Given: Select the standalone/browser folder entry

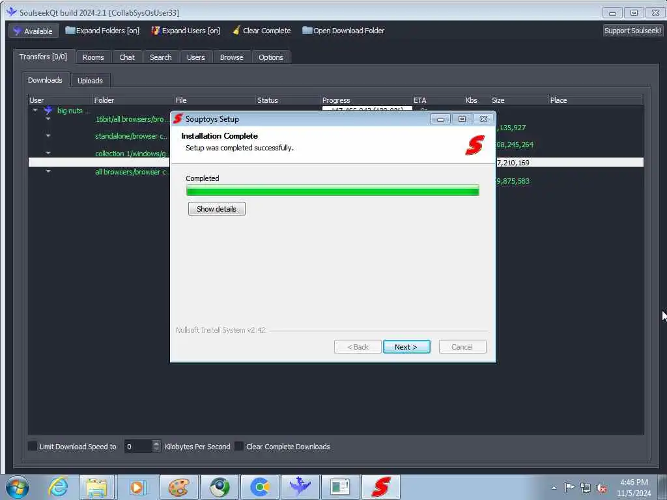Looking at the screenshot, I should [132, 137].
